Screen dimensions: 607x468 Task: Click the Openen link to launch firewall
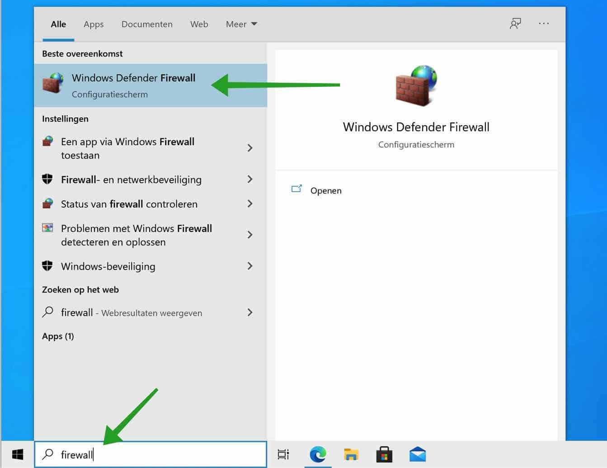pyautogui.click(x=325, y=190)
